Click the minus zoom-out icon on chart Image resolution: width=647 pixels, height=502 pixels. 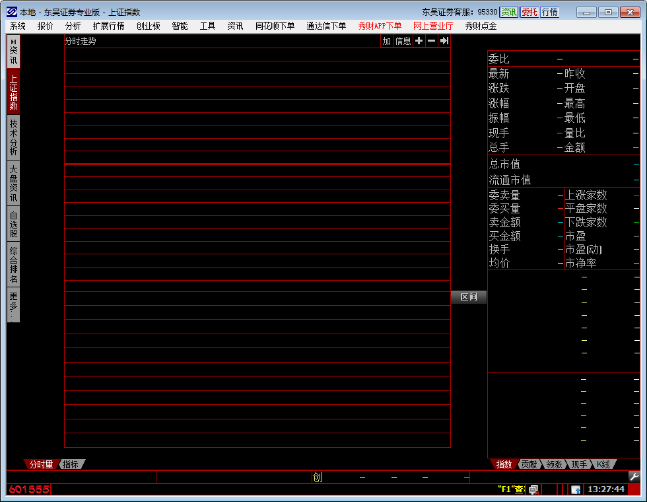(x=431, y=41)
